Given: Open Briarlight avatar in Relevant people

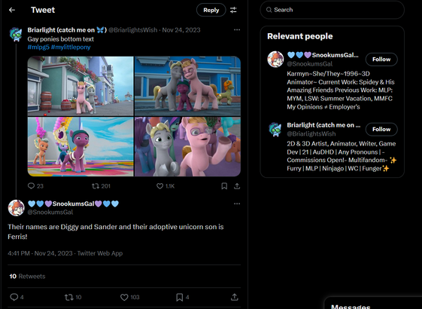Looking at the screenshot, I should (x=275, y=129).
